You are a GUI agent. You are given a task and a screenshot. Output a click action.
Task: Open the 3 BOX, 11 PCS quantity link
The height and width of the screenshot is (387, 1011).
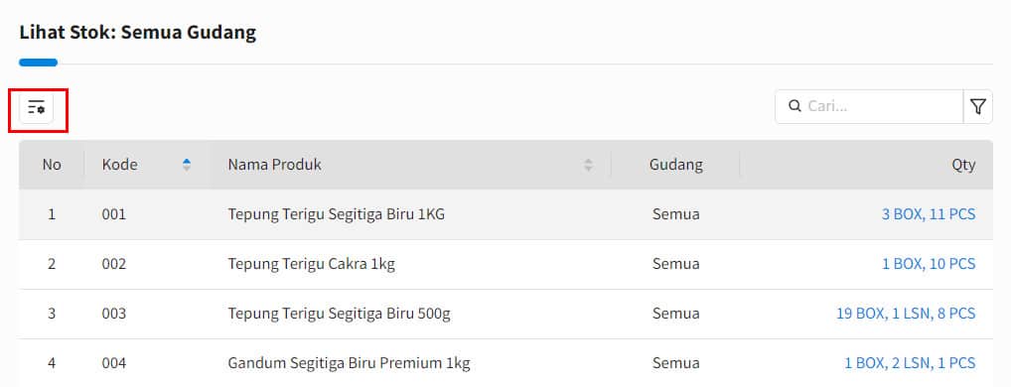point(928,214)
